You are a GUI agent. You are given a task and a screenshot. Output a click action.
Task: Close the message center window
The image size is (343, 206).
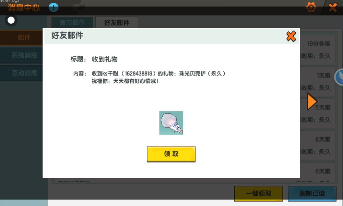pos(333,8)
